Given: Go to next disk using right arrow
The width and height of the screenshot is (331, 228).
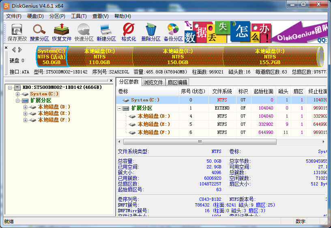Looking at the screenshot, I should (19, 49).
